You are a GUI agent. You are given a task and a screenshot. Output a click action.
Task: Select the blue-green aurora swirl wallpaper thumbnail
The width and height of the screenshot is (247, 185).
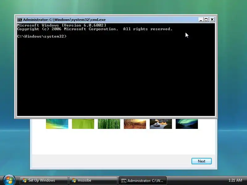coord(57,124)
